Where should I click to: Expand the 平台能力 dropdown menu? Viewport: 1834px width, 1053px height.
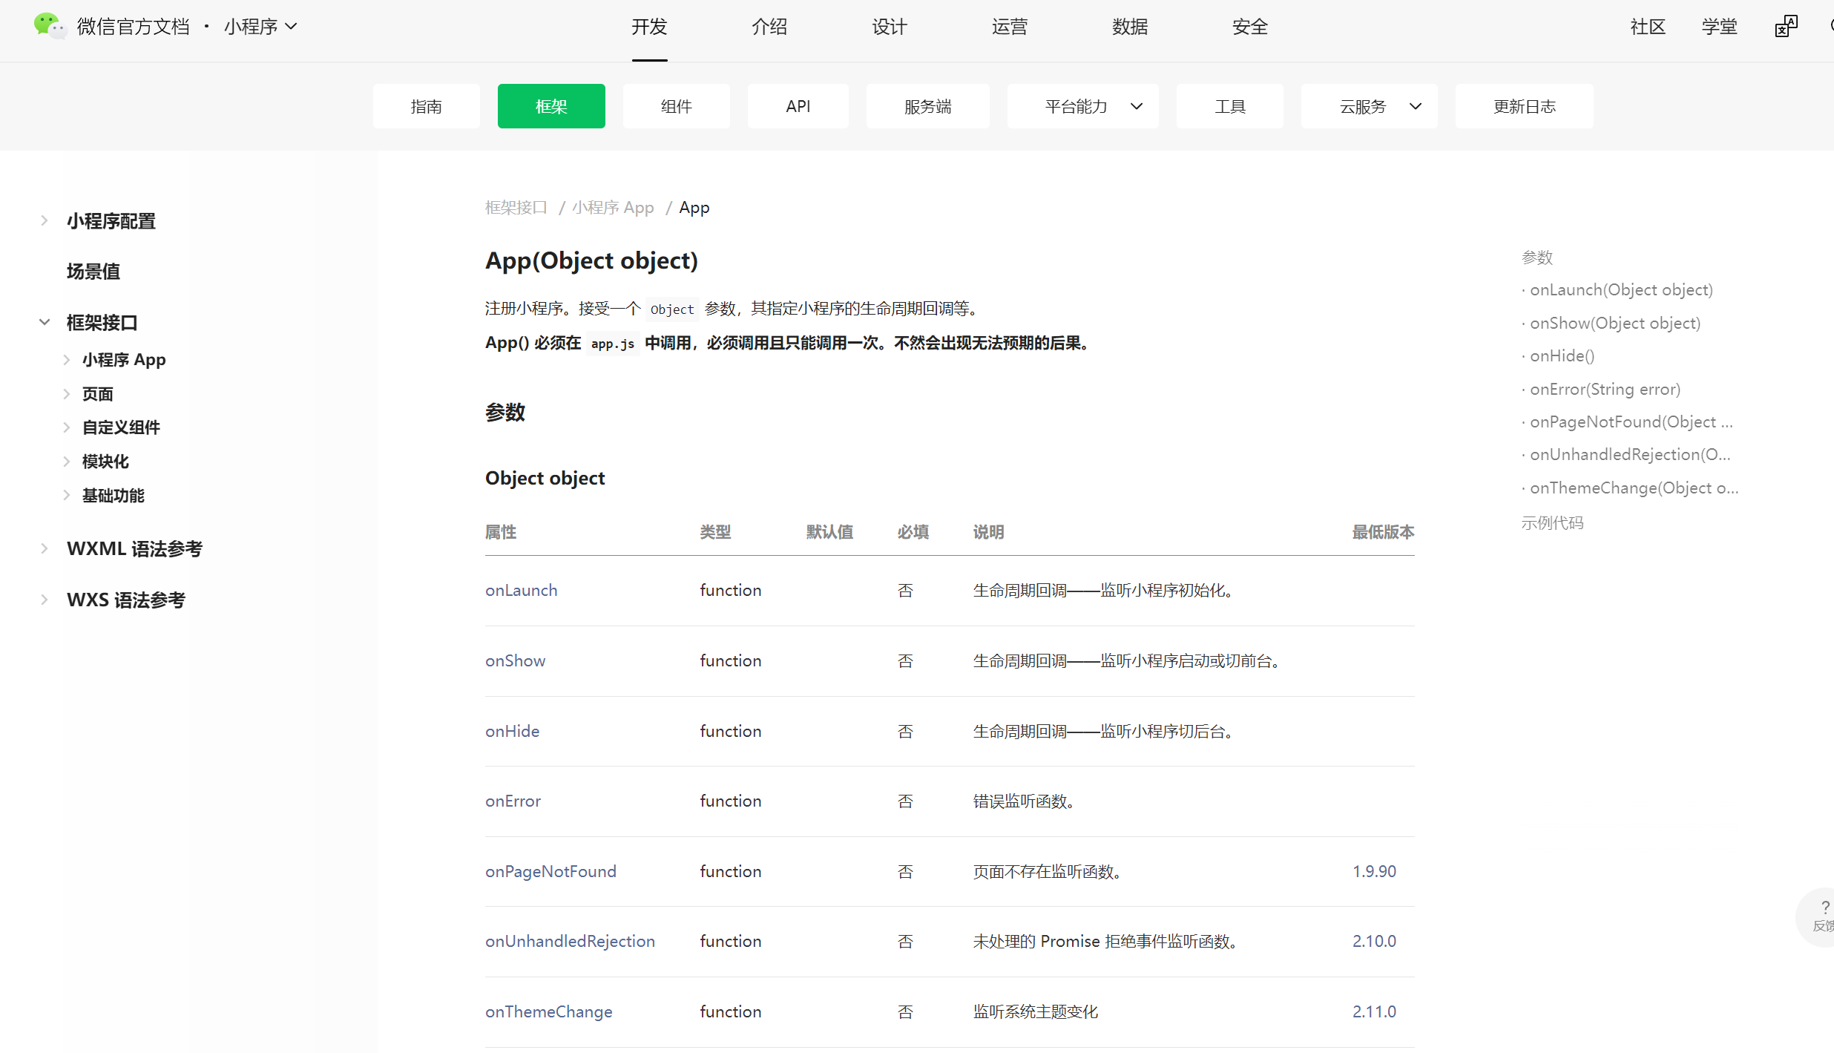click(1082, 106)
